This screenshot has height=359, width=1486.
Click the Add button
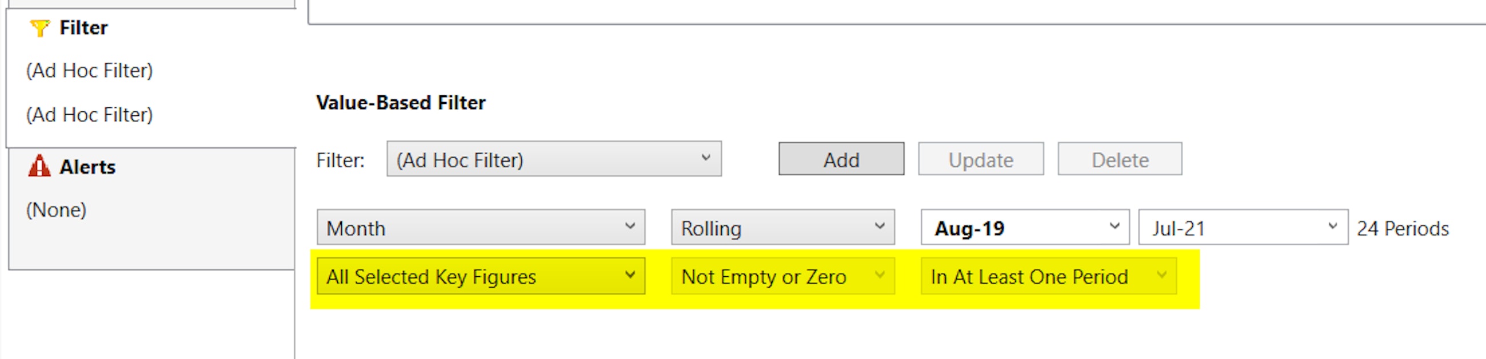point(841,160)
